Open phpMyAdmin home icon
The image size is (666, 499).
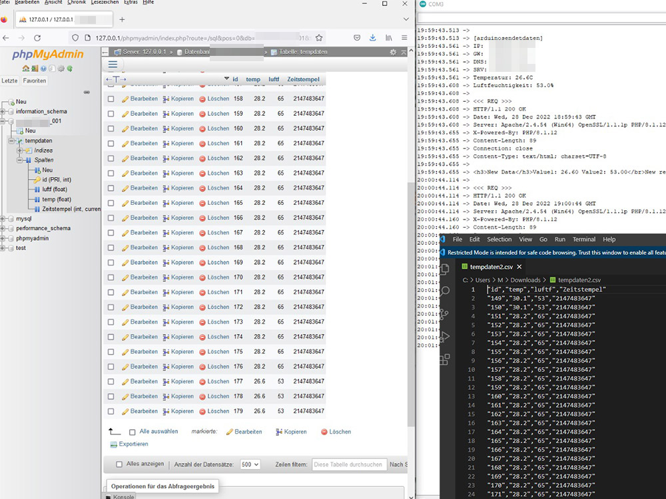25,69
